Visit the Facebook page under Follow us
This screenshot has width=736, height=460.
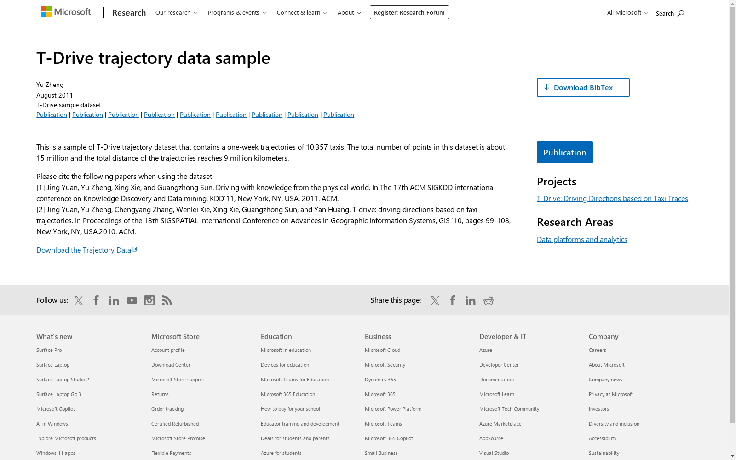[x=96, y=300]
